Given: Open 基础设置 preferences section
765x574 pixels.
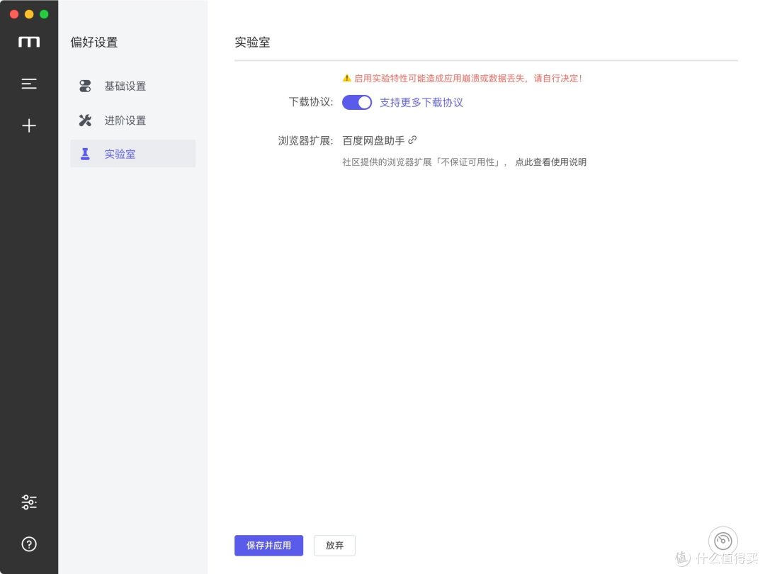Looking at the screenshot, I should 132,86.
